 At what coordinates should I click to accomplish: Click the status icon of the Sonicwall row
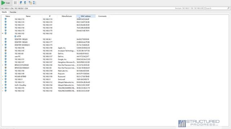[6, 79]
